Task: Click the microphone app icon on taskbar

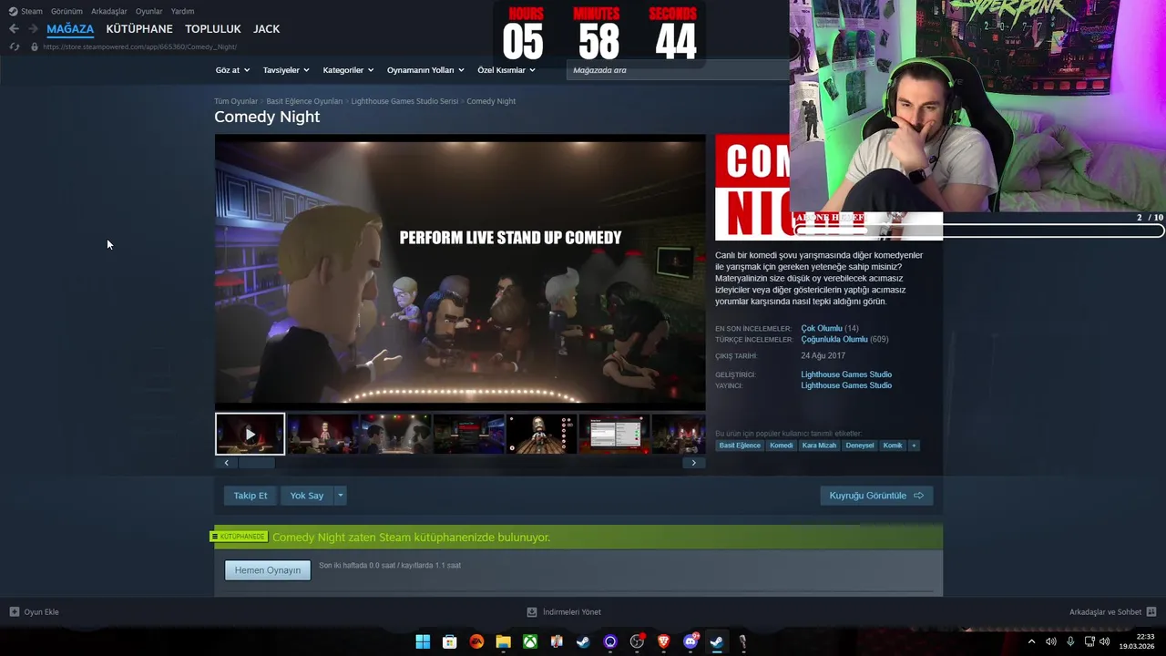Action: coord(743,641)
